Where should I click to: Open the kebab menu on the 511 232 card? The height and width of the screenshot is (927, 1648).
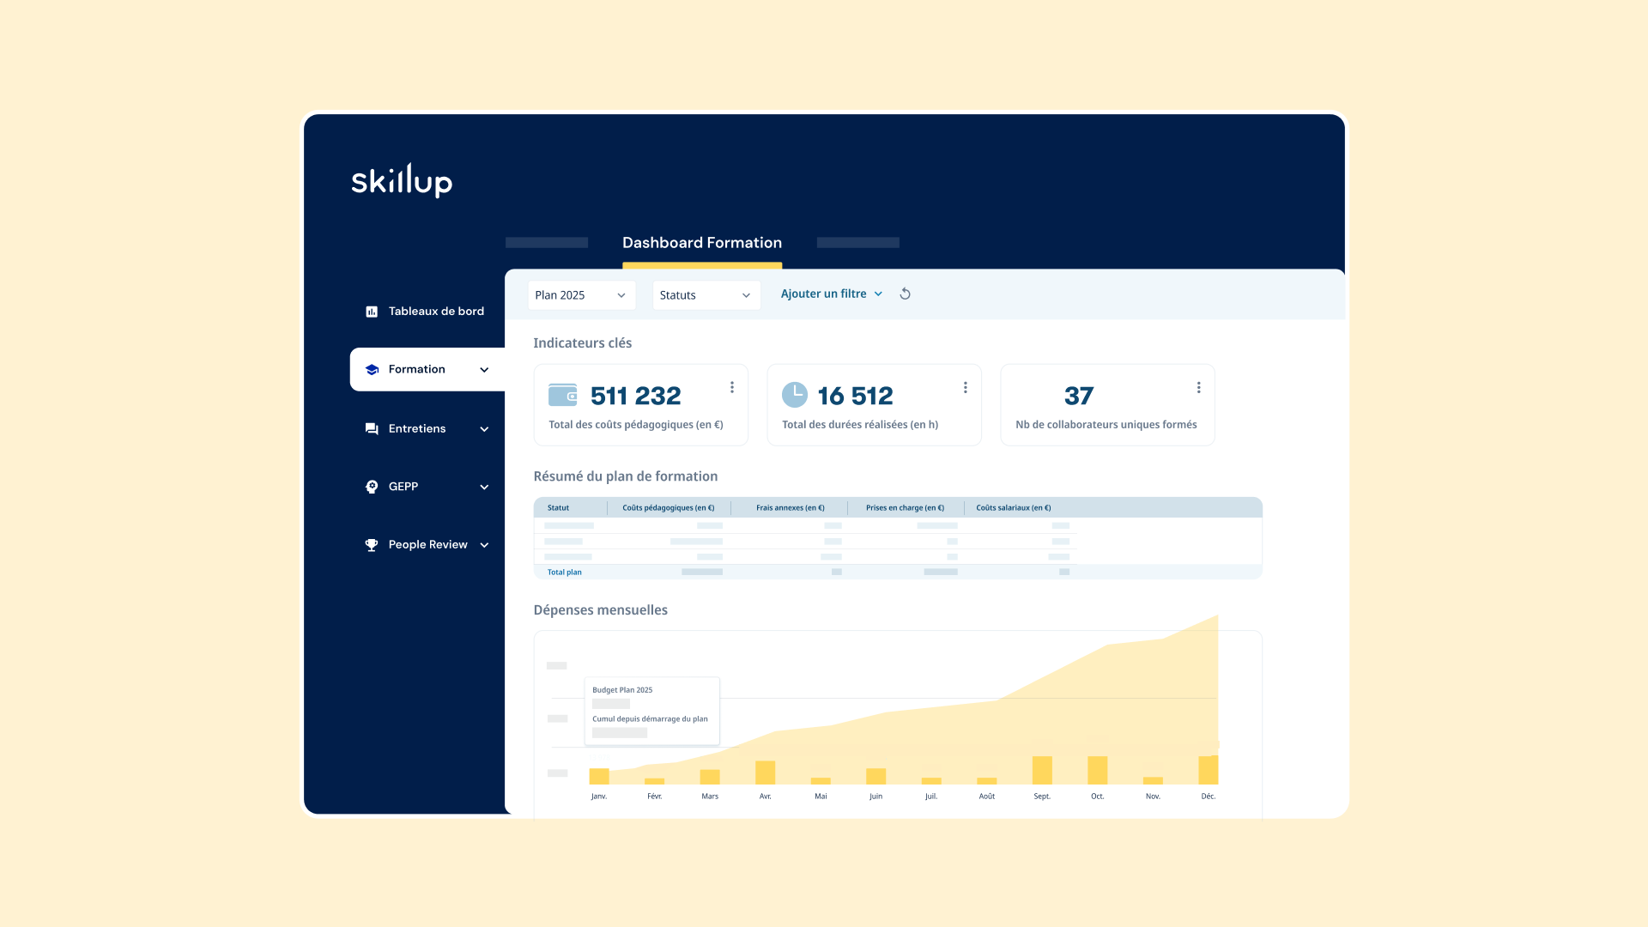[x=732, y=387]
